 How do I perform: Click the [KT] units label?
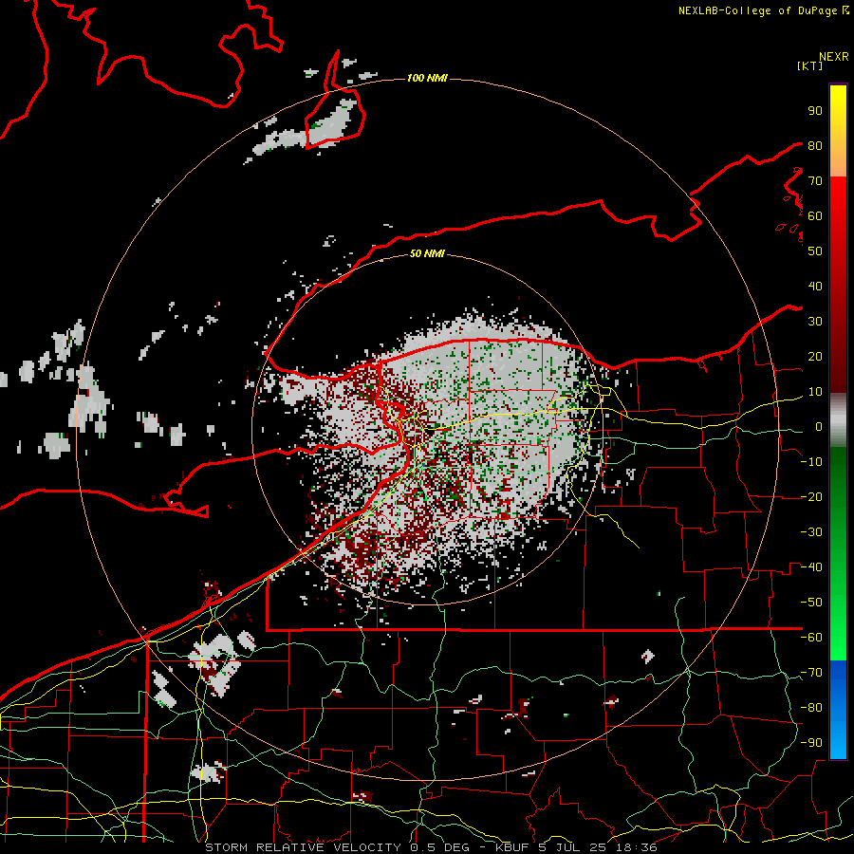click(x=810, y=65)
